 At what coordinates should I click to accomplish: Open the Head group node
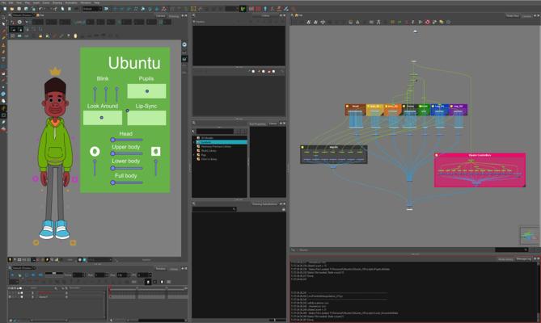coord(356,110)
